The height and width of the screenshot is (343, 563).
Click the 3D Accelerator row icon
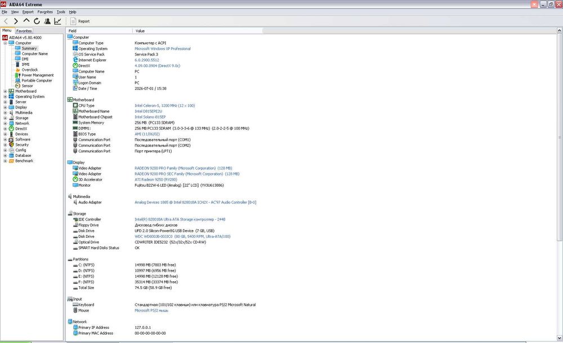click(x=75, y=179)
